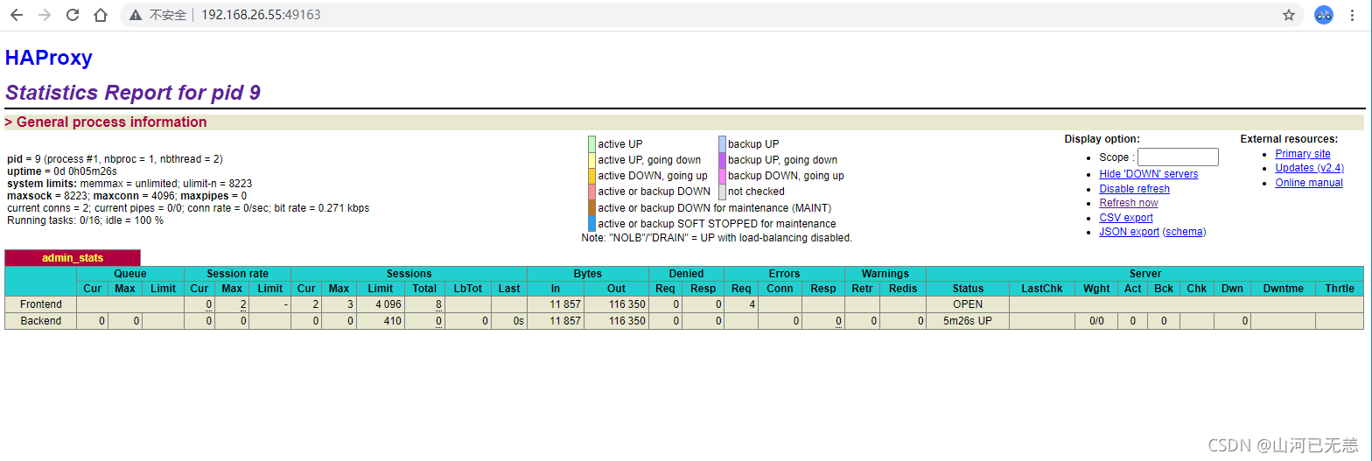Click the Backend weight 0/0 cell
1372x461 pixels.
click(x=1096, y=321)
